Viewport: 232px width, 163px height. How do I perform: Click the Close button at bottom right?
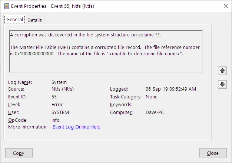213,153
